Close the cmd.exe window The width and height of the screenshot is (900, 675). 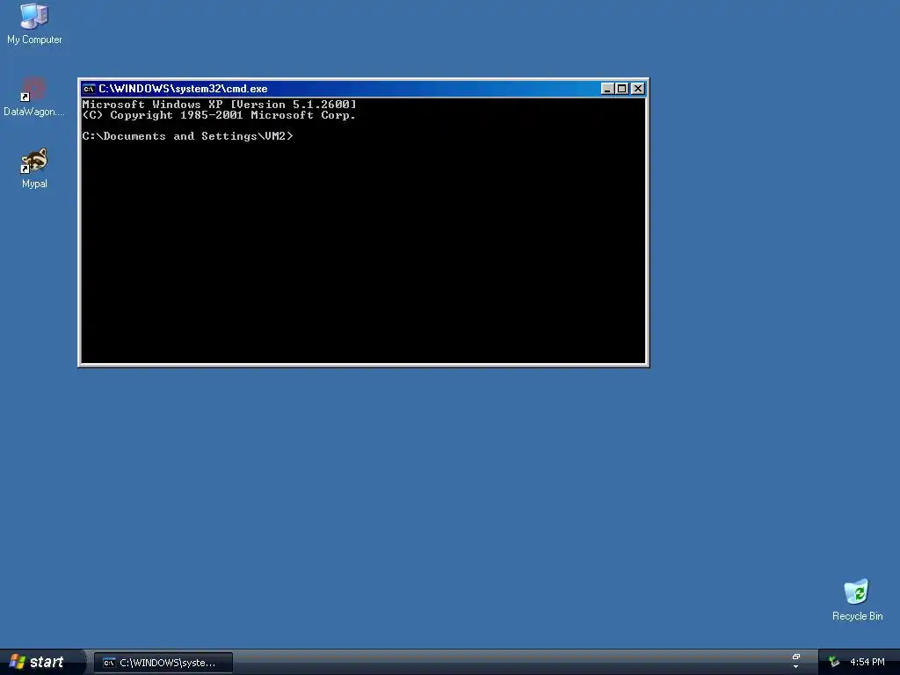tap(638, 89)
